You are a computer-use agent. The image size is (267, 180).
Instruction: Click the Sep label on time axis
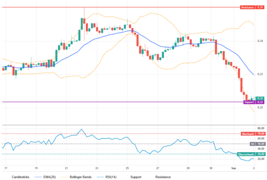[234, 168]
